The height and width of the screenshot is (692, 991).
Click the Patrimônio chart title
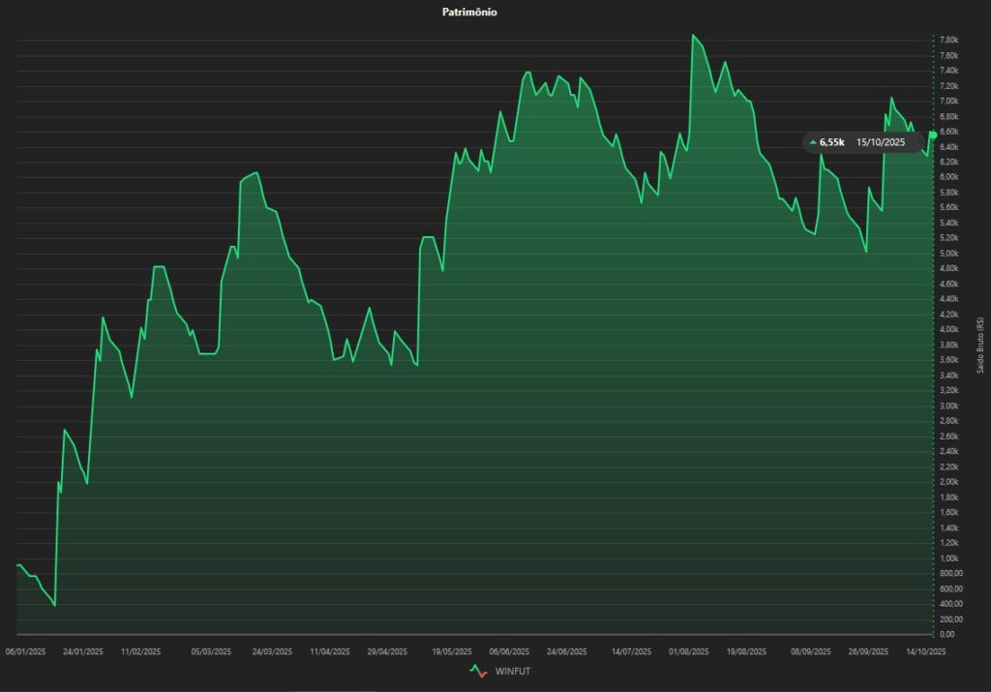(469, 13)
